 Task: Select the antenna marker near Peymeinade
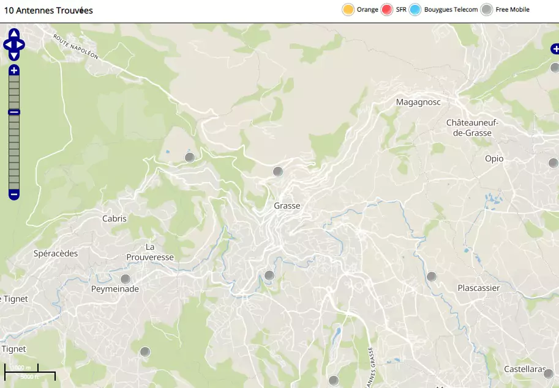click(x=126, y=279)
